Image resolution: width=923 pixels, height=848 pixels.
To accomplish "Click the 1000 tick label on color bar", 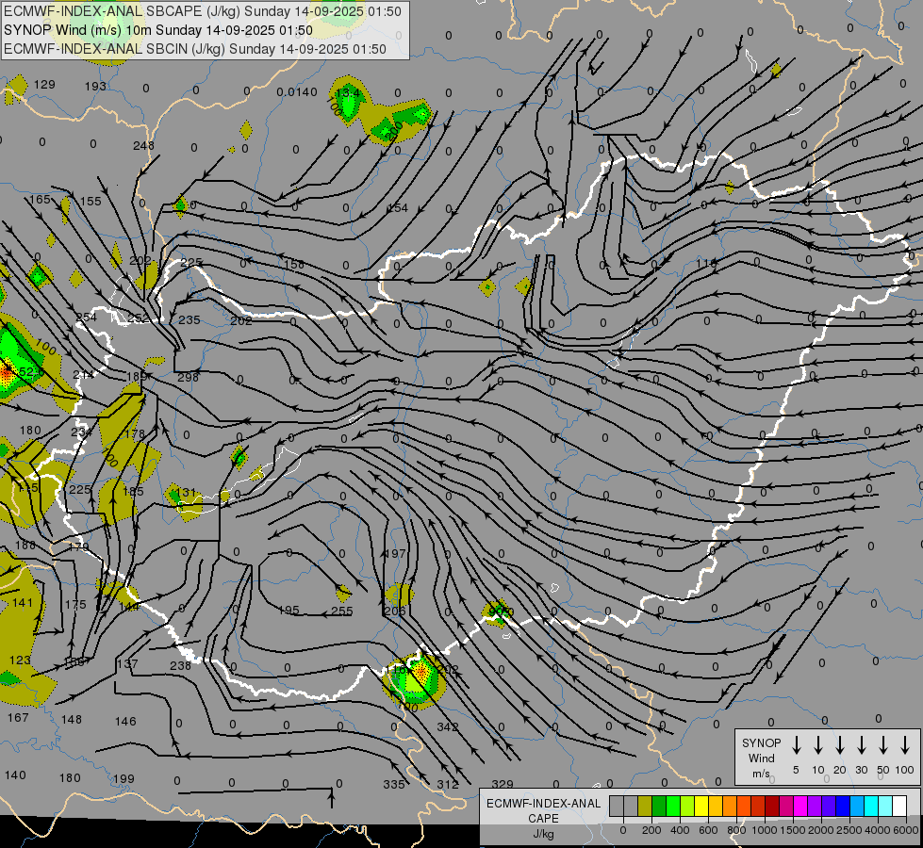I will click(765, 830).
